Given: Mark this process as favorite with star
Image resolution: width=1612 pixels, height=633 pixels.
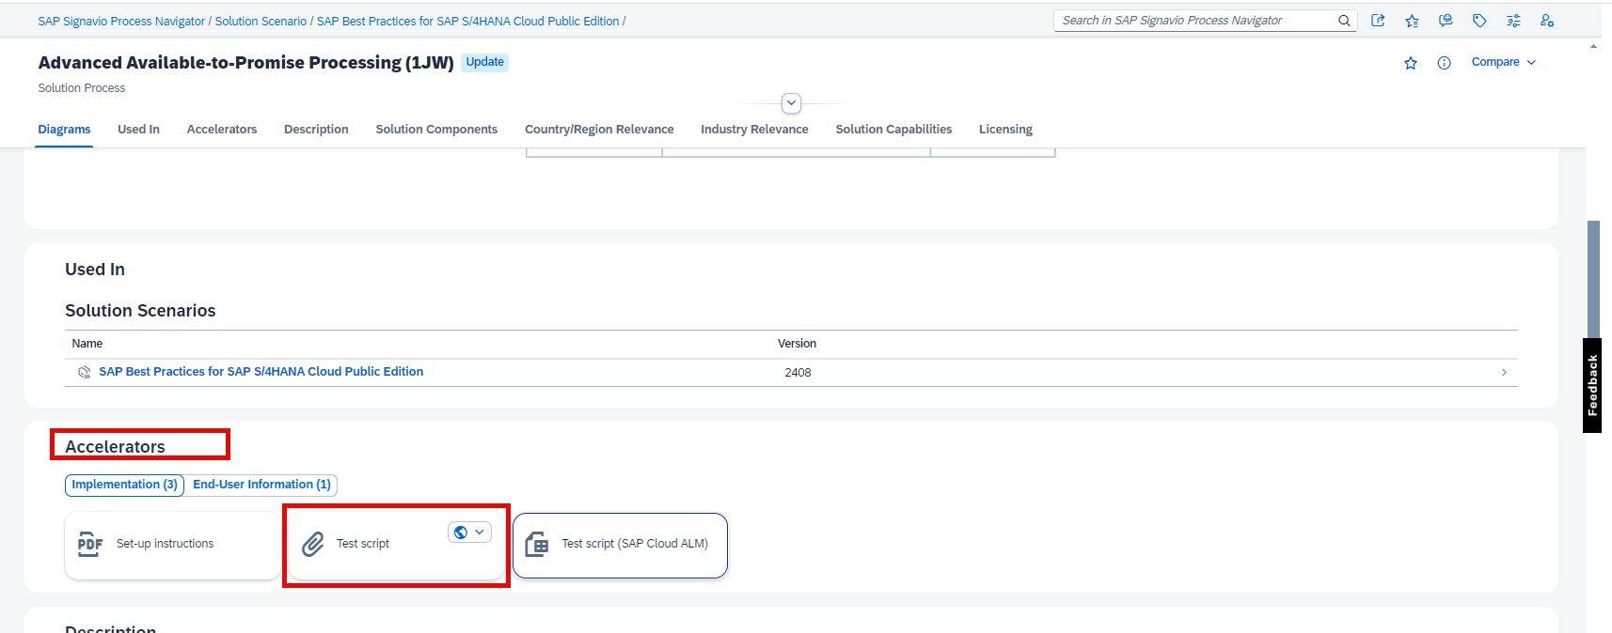Looking at the screenshot, I should tap(1411, 63).
